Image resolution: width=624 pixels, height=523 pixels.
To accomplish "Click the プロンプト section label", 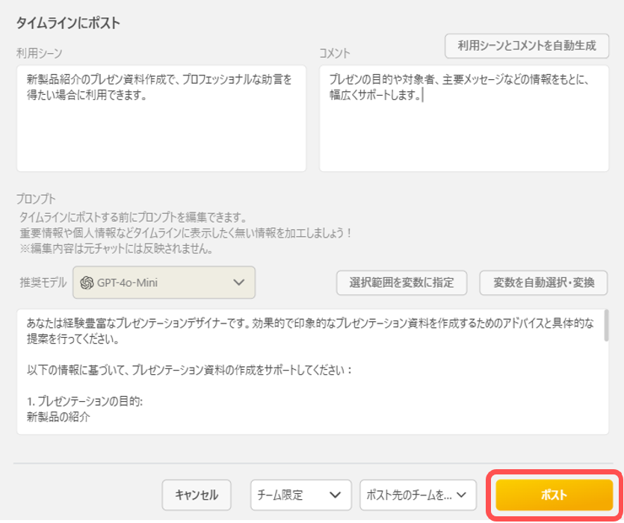I will coord(36,200).
